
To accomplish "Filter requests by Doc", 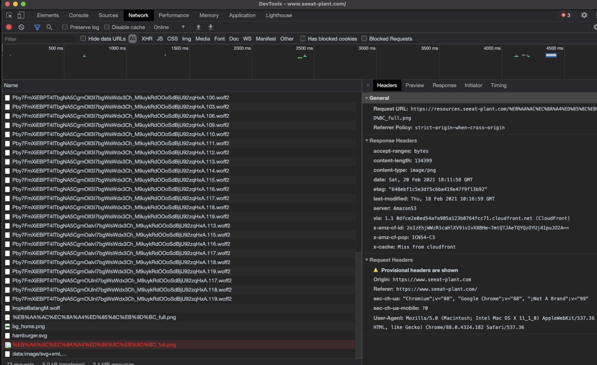I will pos(234,39).
